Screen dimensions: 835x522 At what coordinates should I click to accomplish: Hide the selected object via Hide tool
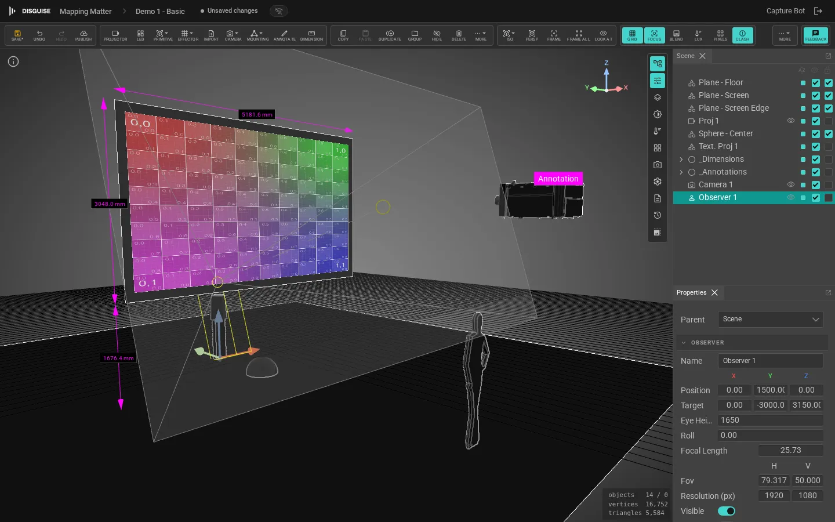437,35
